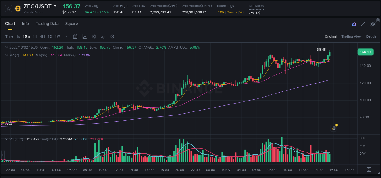Enter fullscreen using the expand arrows icon
This screenshot has width=381, height=178.
363,24
